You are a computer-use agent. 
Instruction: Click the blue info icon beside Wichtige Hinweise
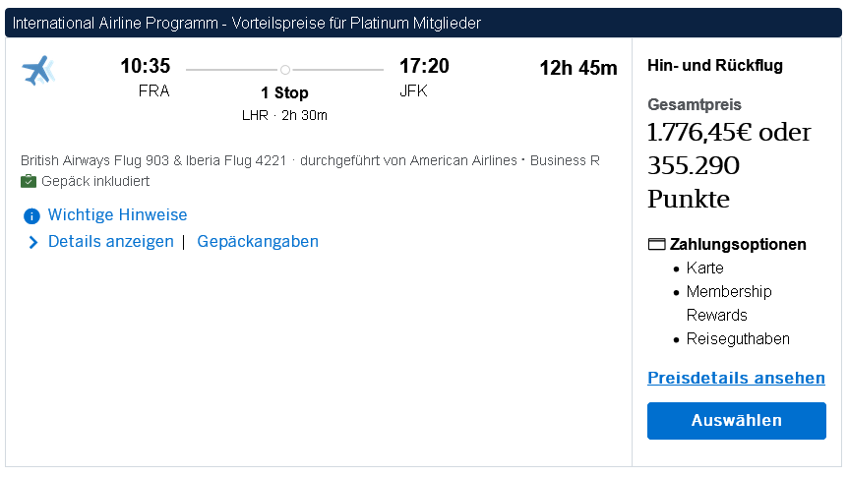(31, 215)
